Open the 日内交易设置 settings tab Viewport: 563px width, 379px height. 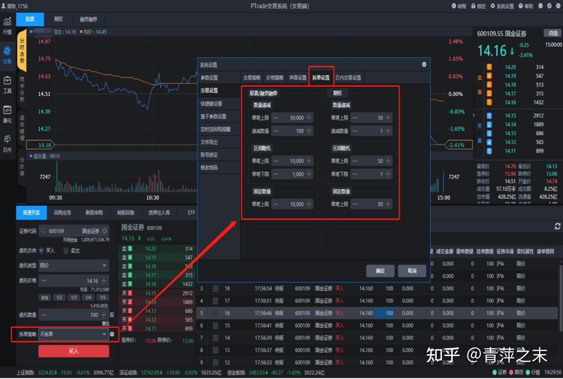click(x=348, y=77)
